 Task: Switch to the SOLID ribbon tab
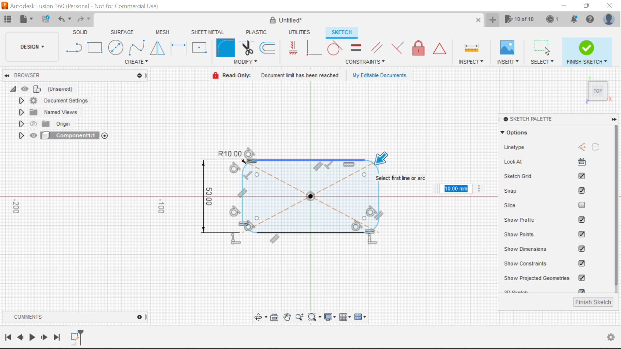(80, 32)
